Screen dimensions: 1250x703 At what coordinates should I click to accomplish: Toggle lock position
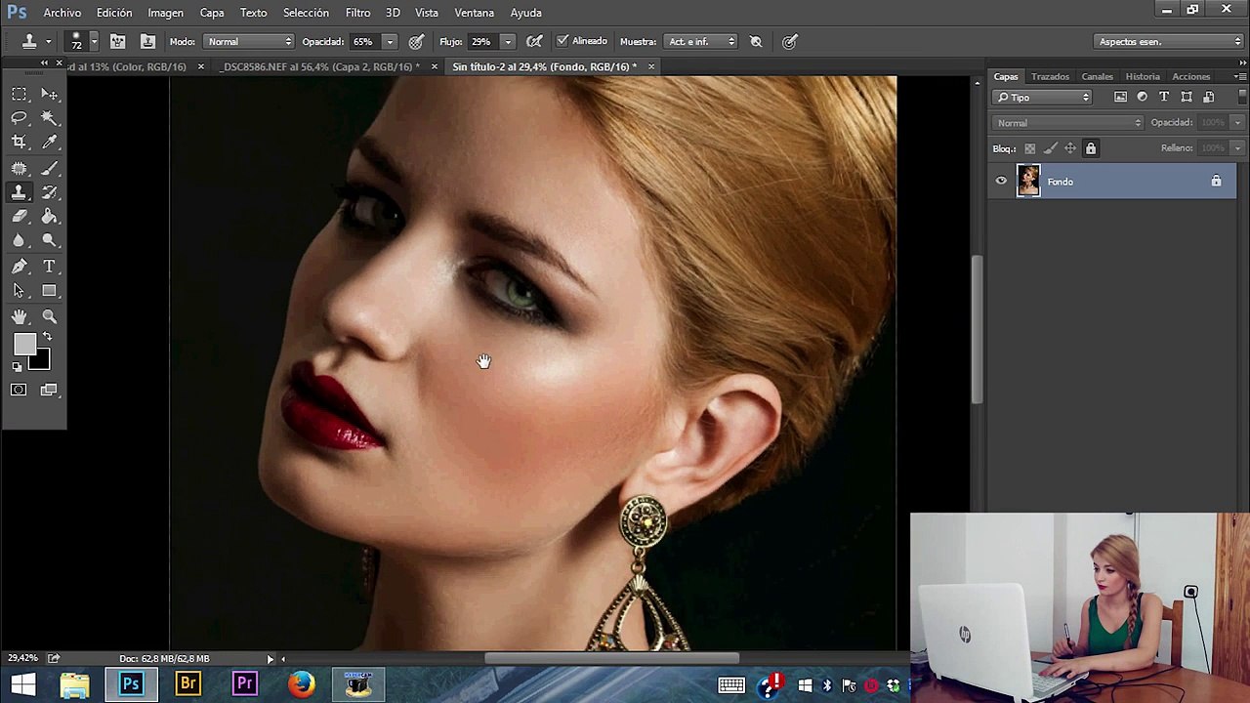click(x=1070, y=148)
